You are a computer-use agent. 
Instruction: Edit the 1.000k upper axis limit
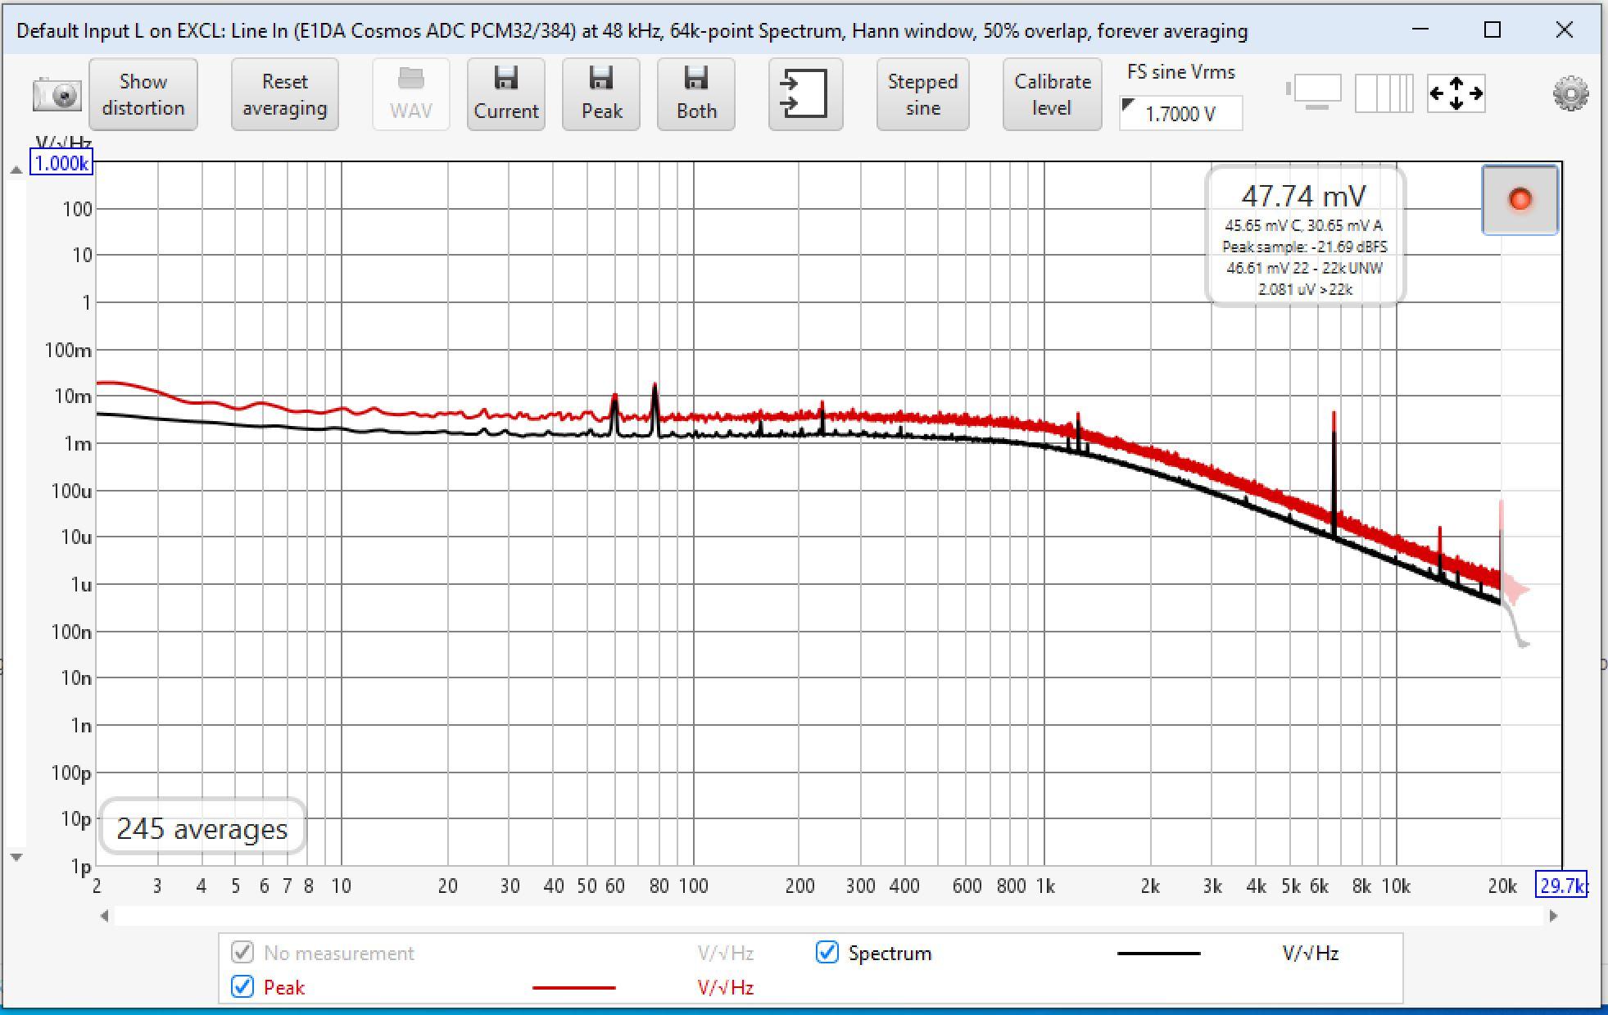(x=61, y=163)
